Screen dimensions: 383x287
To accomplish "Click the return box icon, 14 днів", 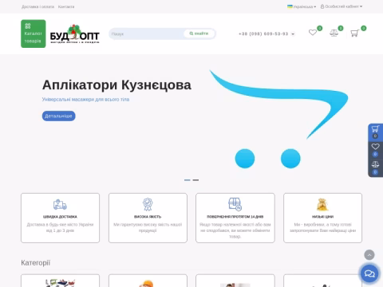I will (x=235, y=204).
